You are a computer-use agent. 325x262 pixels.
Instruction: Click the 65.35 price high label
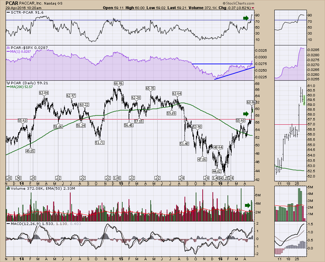[150, 88]
